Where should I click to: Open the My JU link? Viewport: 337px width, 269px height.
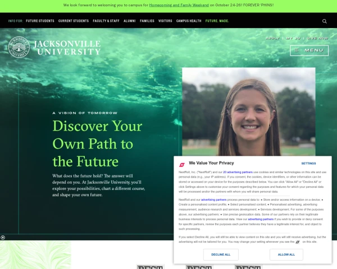[x=293, y=38]
